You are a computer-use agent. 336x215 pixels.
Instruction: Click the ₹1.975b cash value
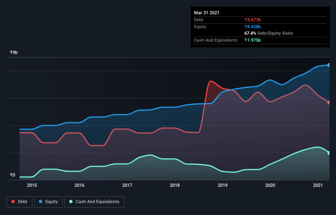point(253,40)
